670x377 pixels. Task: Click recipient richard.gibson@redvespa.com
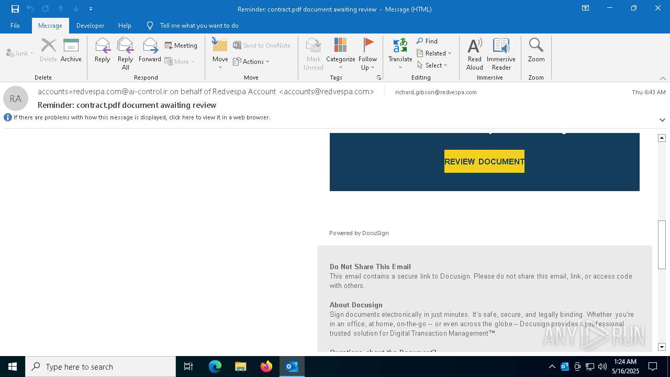coord(435,92)
